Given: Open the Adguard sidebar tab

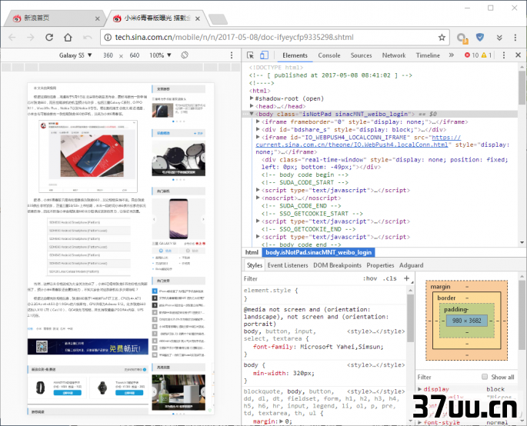Looking at the screenshot, I should pyautogui.click(x=411, y=265).
